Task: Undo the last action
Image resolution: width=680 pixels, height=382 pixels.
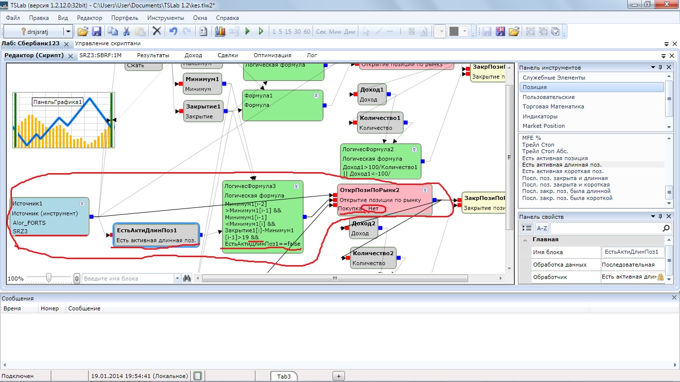Action: coord(173,31)
